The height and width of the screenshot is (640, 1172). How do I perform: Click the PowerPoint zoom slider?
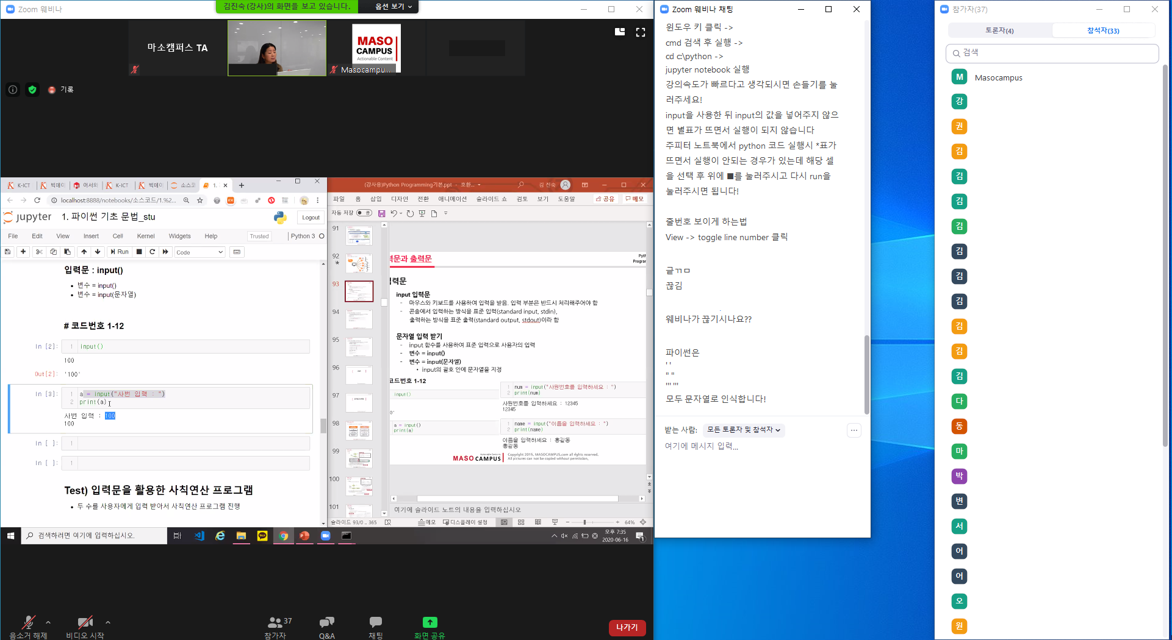point(584,522)
